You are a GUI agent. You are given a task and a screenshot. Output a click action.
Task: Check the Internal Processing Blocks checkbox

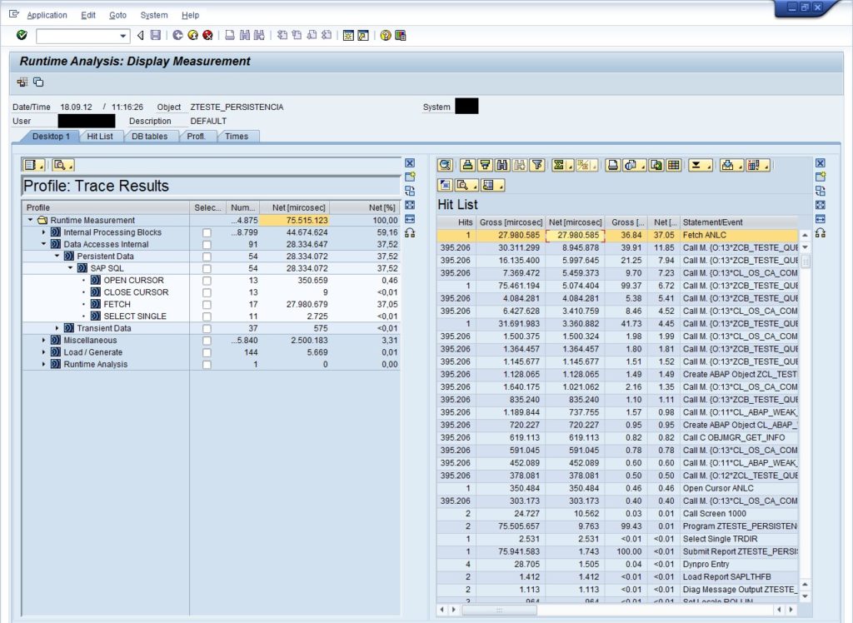pos(207,232)
